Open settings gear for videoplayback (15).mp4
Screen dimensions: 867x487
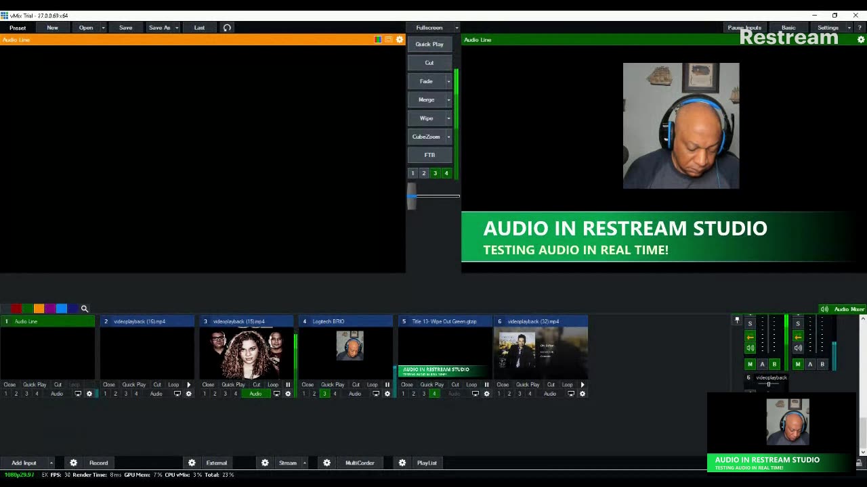pos(288,394)
